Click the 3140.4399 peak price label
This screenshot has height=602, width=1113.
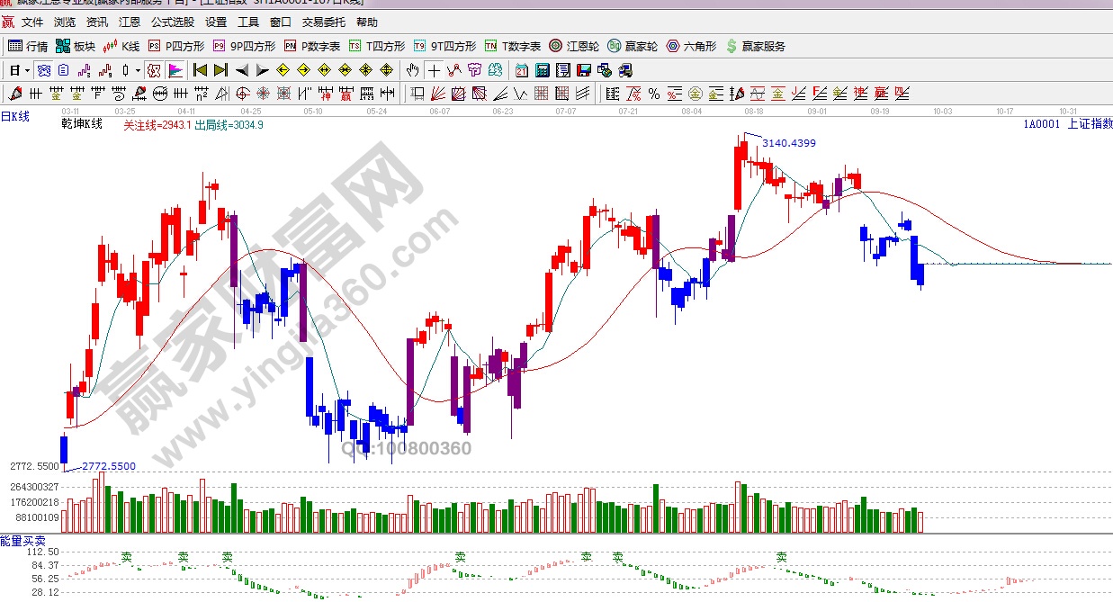tap(788, 143)
